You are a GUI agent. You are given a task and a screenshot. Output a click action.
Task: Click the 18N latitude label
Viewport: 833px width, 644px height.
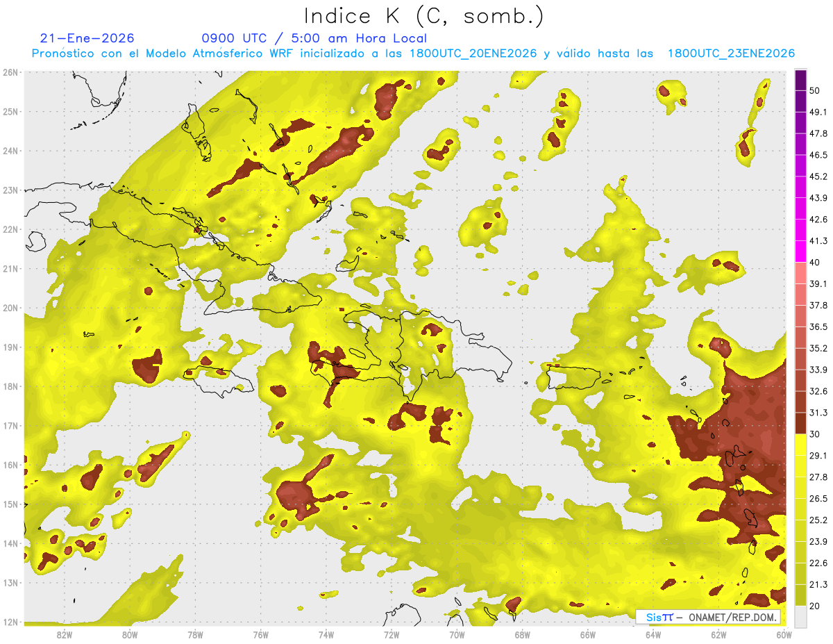10,386
